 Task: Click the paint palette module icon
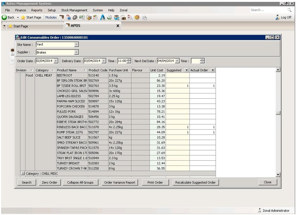point(137,18)
